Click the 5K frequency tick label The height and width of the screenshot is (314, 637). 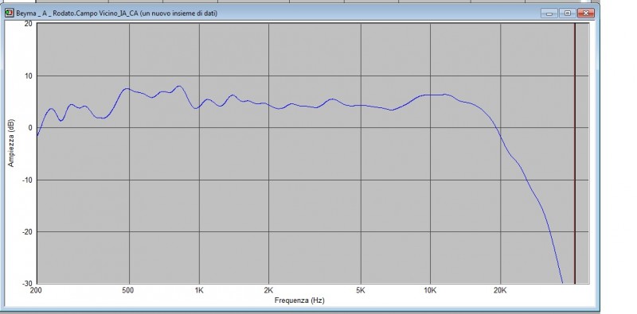point(361,290)
